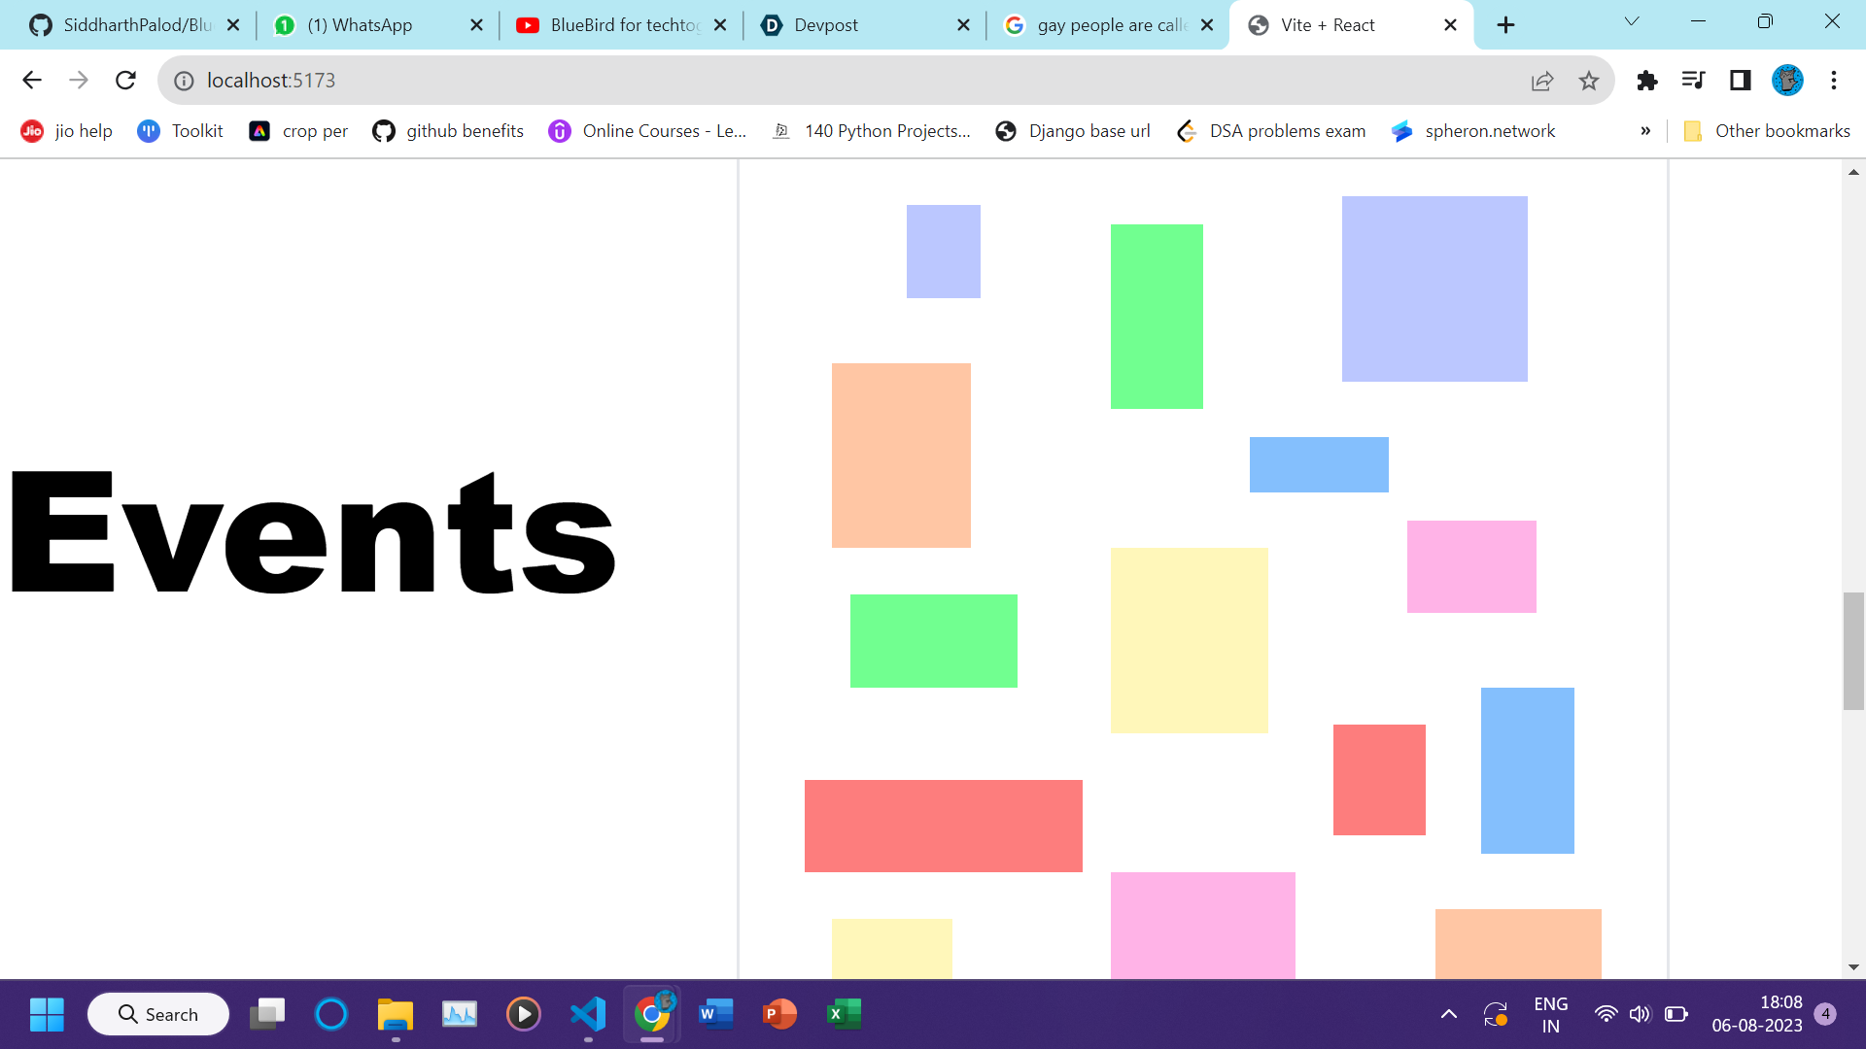
Task: Open the Extensions puzzle icon
Action: [x=1646, y=81]
